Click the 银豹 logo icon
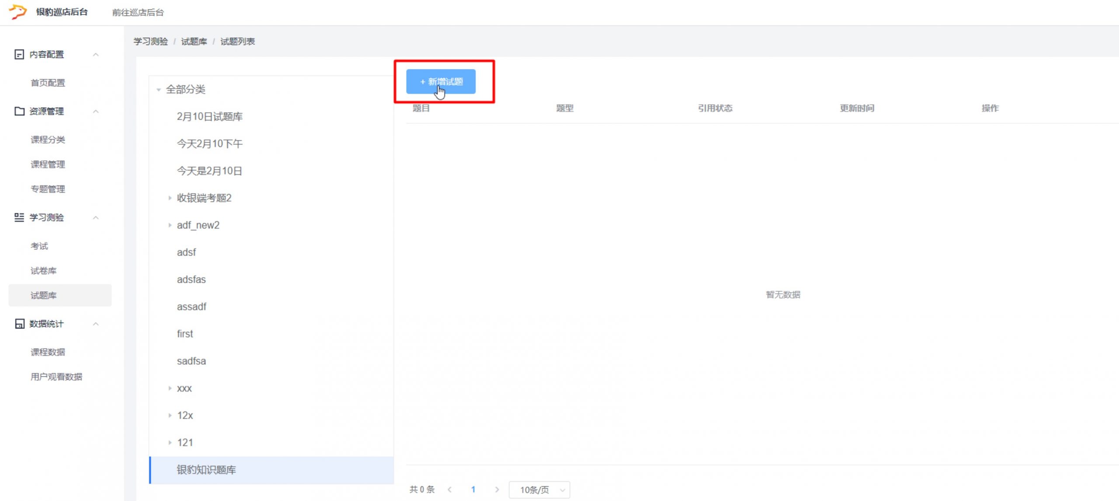The height and width of the screenshot is (501, 1119). (x=18, y=12)
